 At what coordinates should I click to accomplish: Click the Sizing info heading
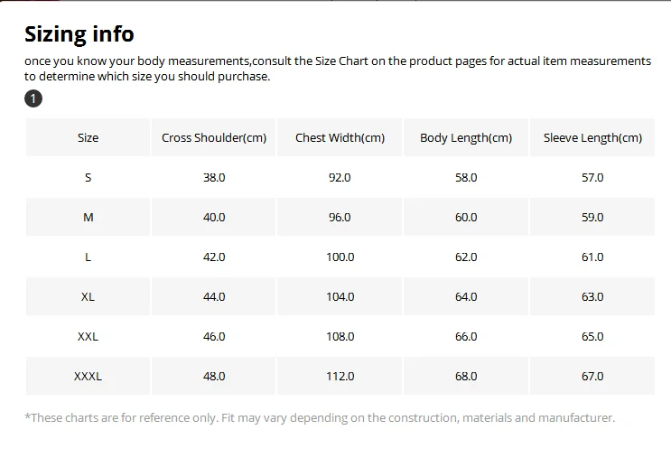coord(79,34)
